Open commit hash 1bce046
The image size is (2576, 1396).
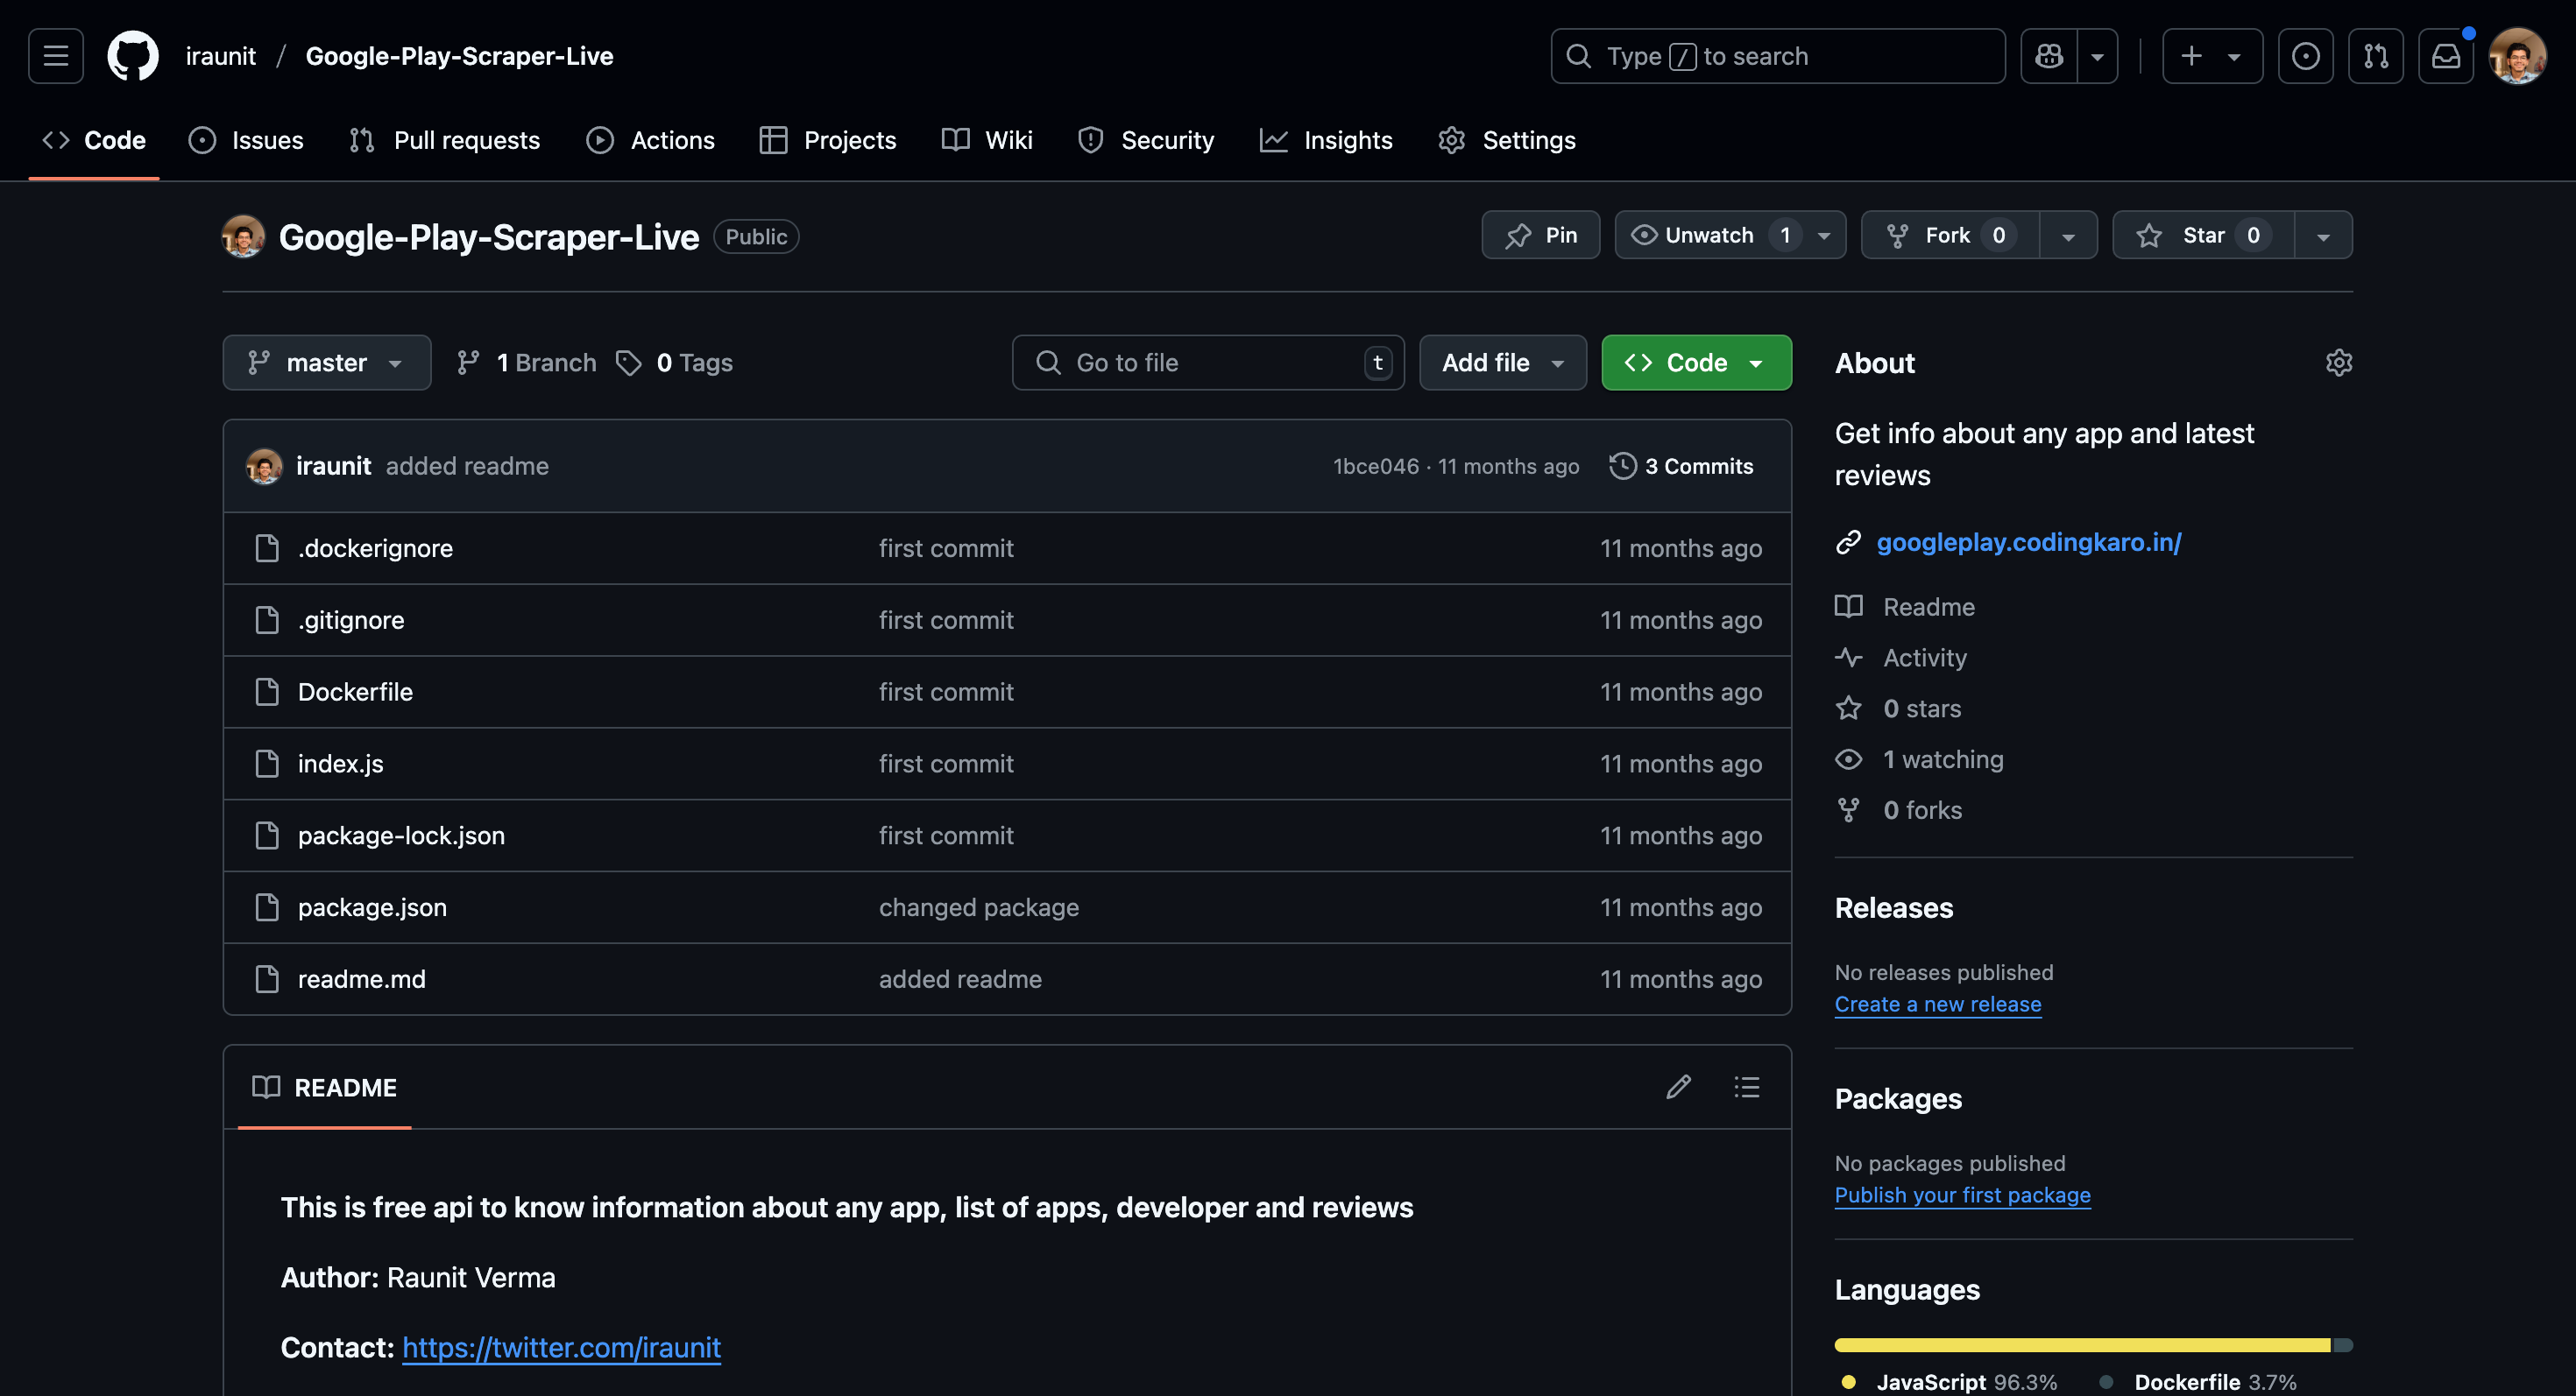(x=1376, y=467)
